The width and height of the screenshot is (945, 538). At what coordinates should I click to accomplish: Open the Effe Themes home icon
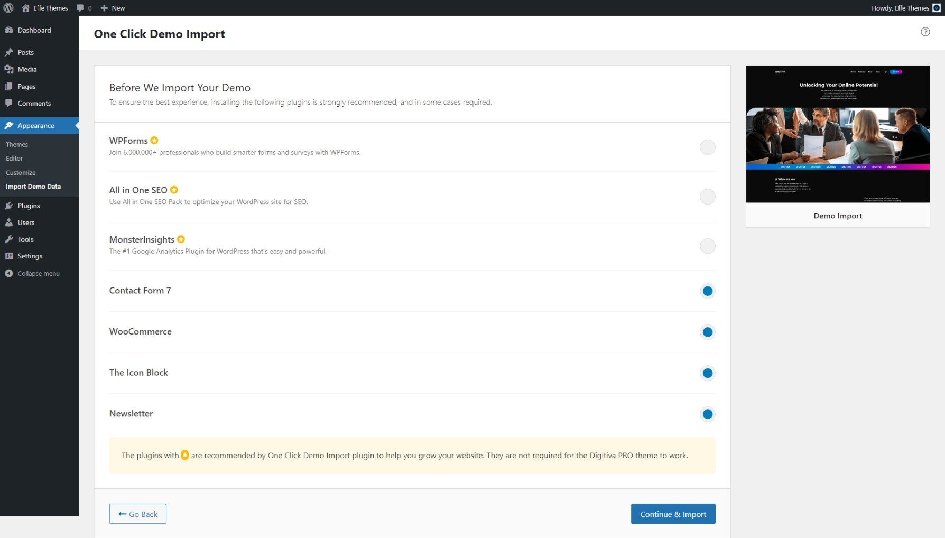pos(25,8)
